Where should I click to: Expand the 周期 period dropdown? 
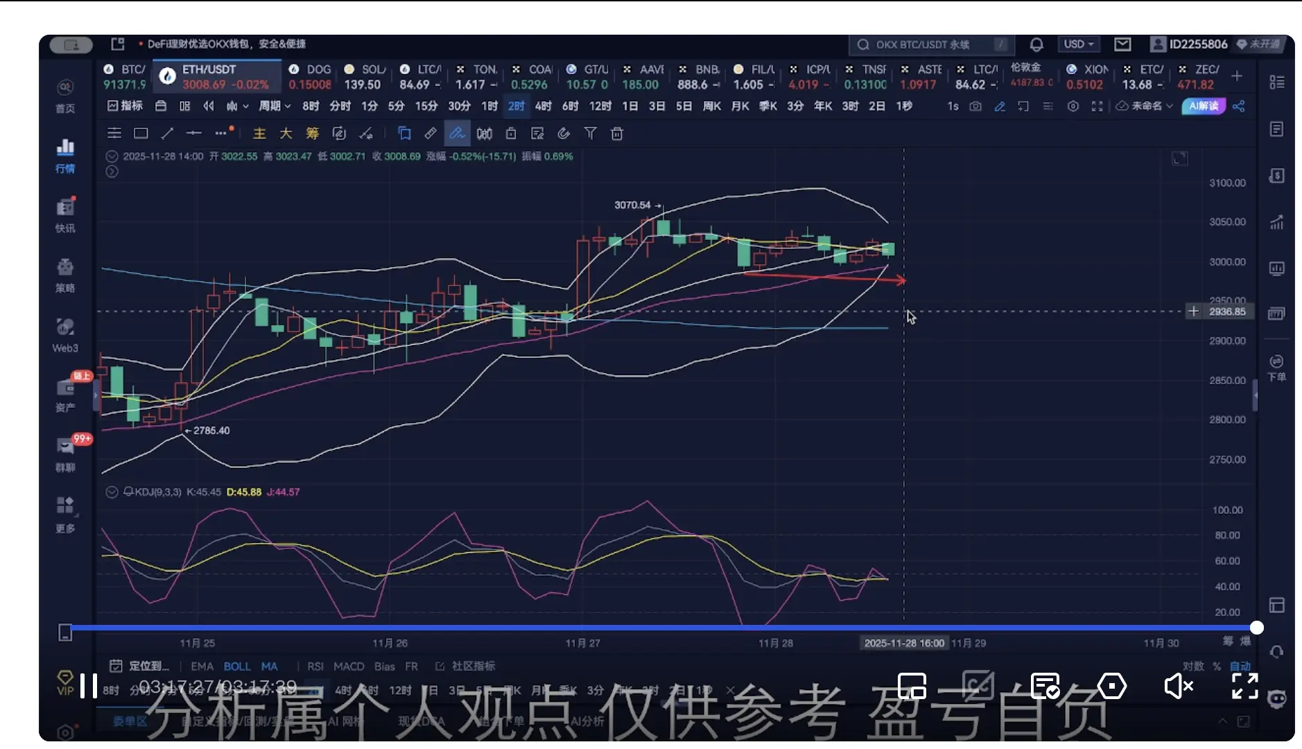click(x=275, y=106)
